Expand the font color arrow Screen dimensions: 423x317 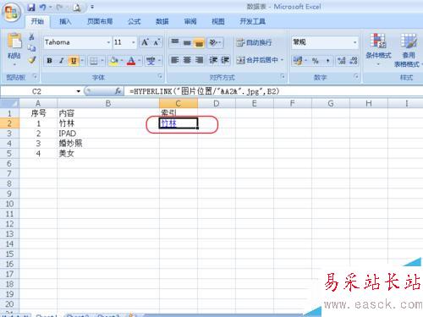pos(139,61)
